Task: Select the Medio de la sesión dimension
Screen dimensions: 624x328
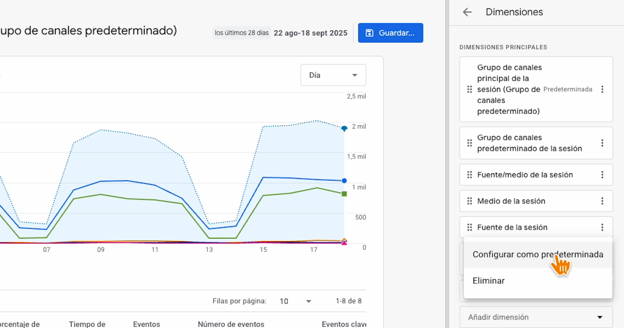Action: 511,201
